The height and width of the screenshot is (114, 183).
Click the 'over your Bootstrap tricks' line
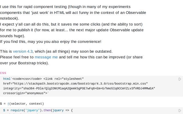click(x=24, y=63)
